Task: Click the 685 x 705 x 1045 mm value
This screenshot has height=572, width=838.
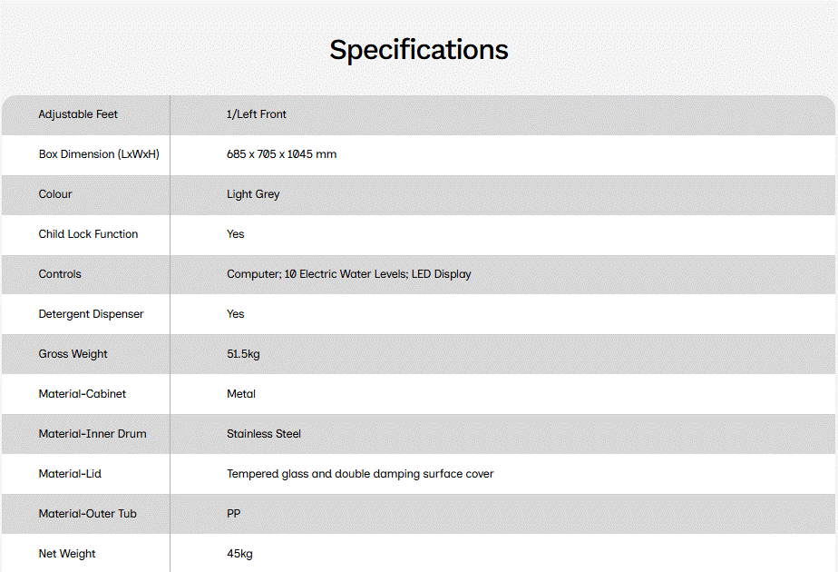Action: 282,154
